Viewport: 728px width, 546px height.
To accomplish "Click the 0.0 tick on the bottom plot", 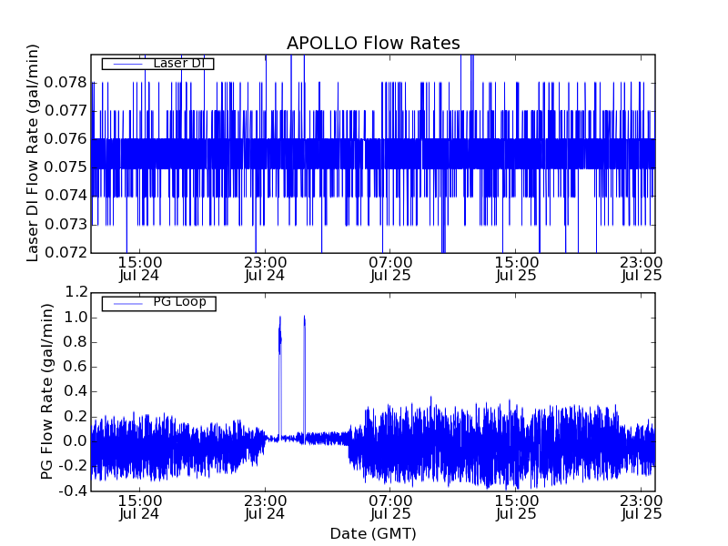I will coord(76,441).
